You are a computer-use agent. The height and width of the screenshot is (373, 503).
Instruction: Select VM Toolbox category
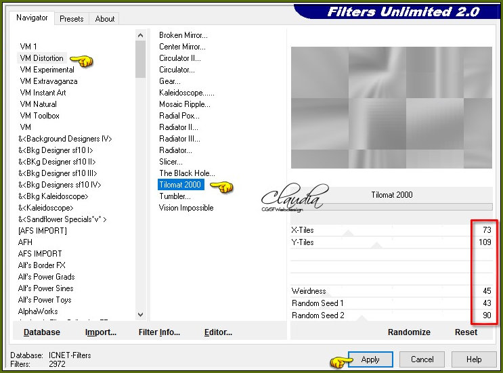[x=39, y=116]
